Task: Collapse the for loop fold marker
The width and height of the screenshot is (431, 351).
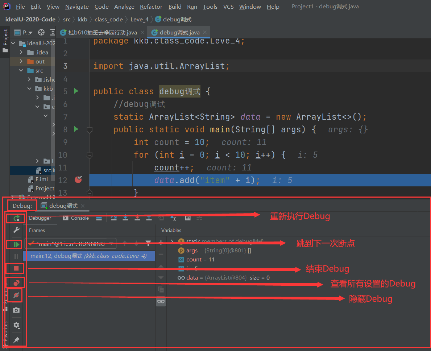Action: (90, 156)
